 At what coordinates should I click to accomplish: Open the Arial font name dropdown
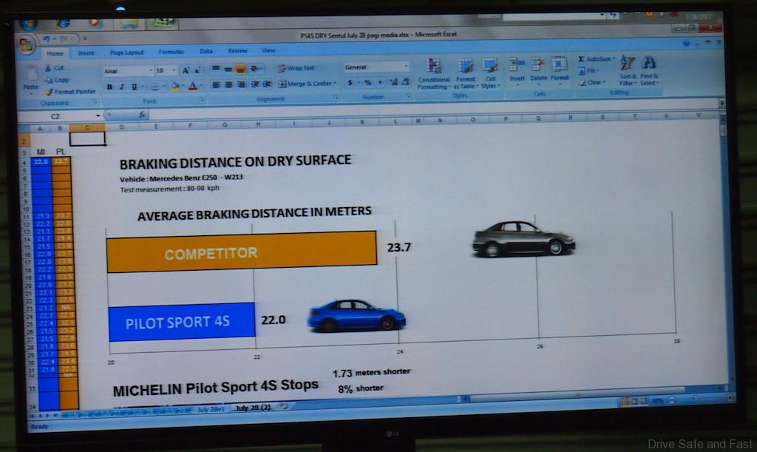point(150,71)
